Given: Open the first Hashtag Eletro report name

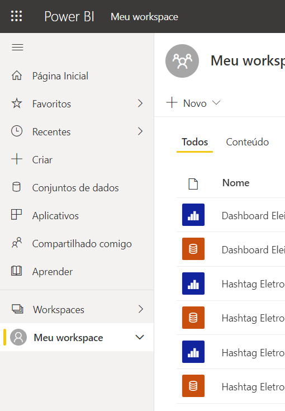Looking at the screenshot, I should point(253,284).
